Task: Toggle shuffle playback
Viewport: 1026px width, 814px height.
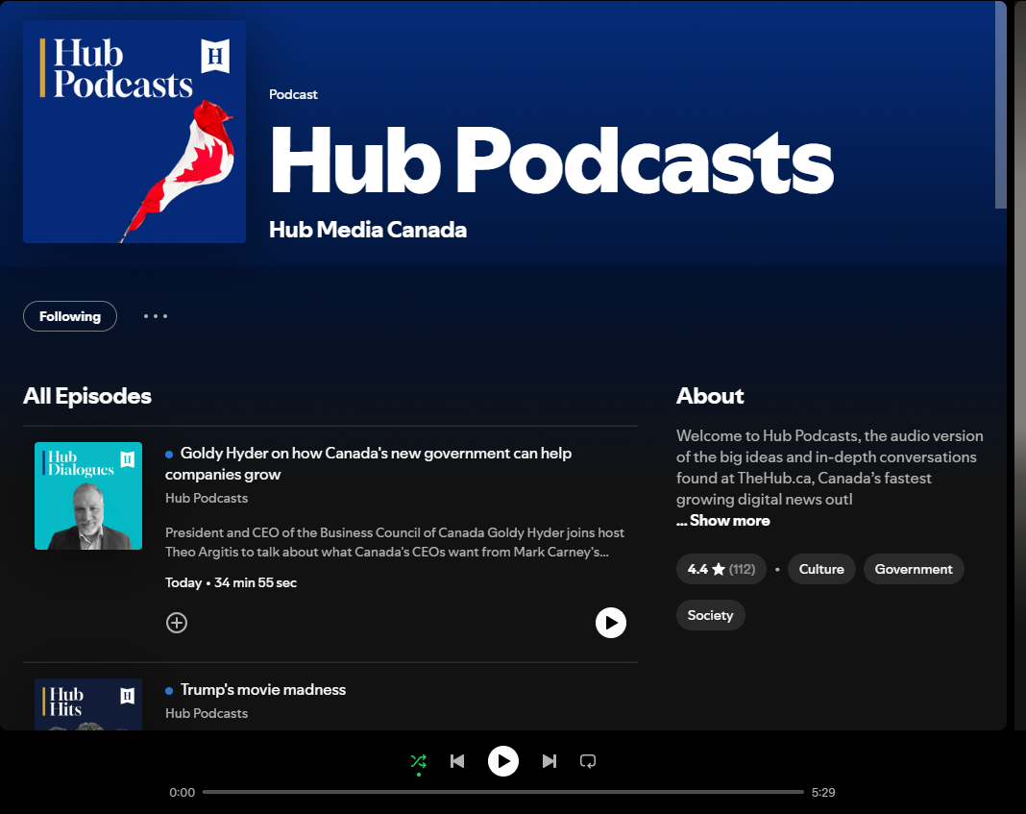Action: [418, 761]
